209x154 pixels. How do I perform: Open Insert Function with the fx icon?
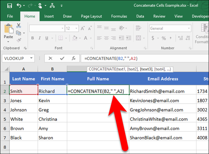[x=73, y=58]
